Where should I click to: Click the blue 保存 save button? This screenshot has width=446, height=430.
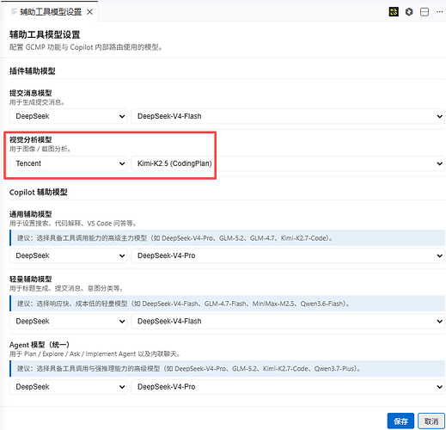click(x=400, y=421)
